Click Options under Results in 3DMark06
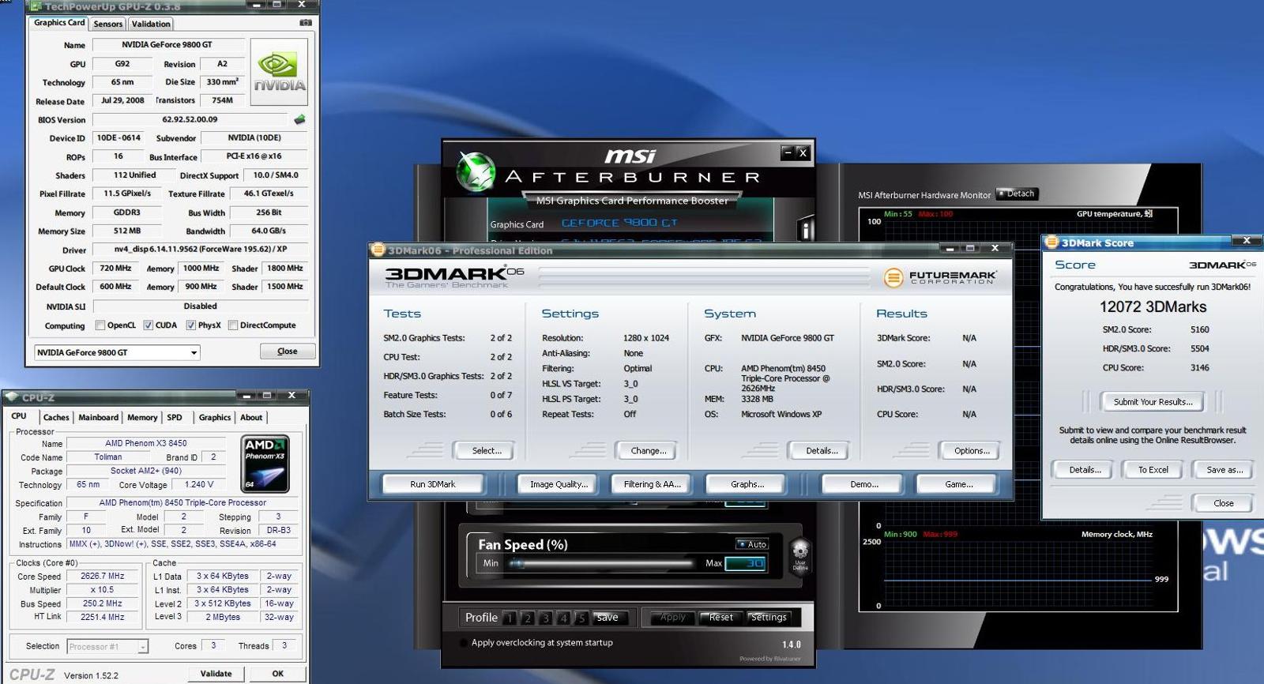 [971, 450]
